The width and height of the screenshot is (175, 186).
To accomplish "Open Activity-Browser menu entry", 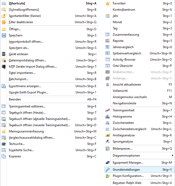I will [x=139, y=60].
